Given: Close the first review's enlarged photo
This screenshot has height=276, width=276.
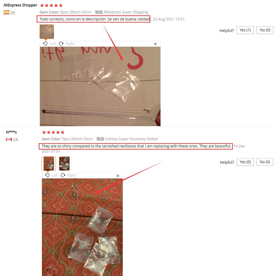Looking at the screenshot, I should coord(155,44).
